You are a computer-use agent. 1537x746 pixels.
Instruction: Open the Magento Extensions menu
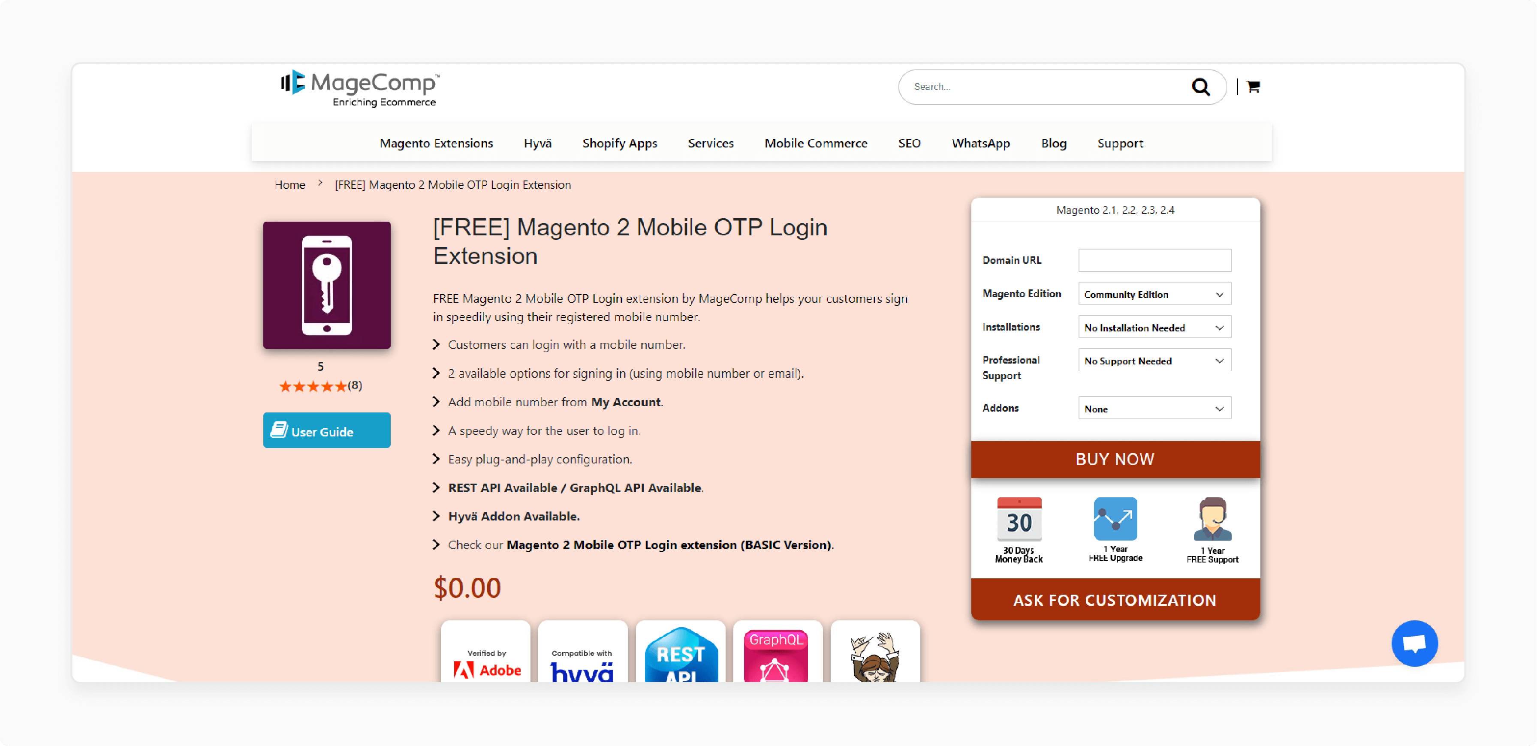(x=436, y=143)
